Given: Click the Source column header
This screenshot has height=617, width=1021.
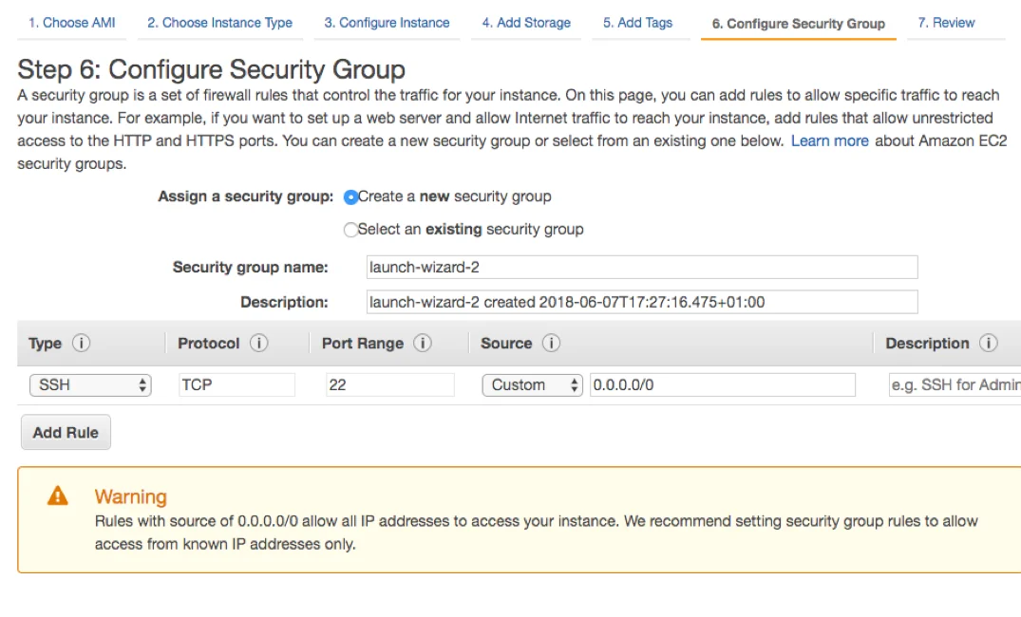Looking at the screenshot, I should tap(506, 344).
